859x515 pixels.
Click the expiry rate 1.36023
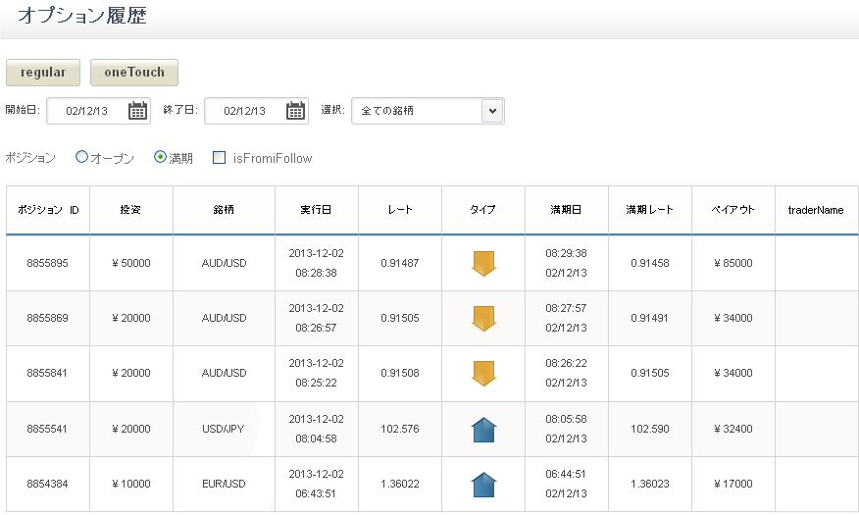click(650, 484)
